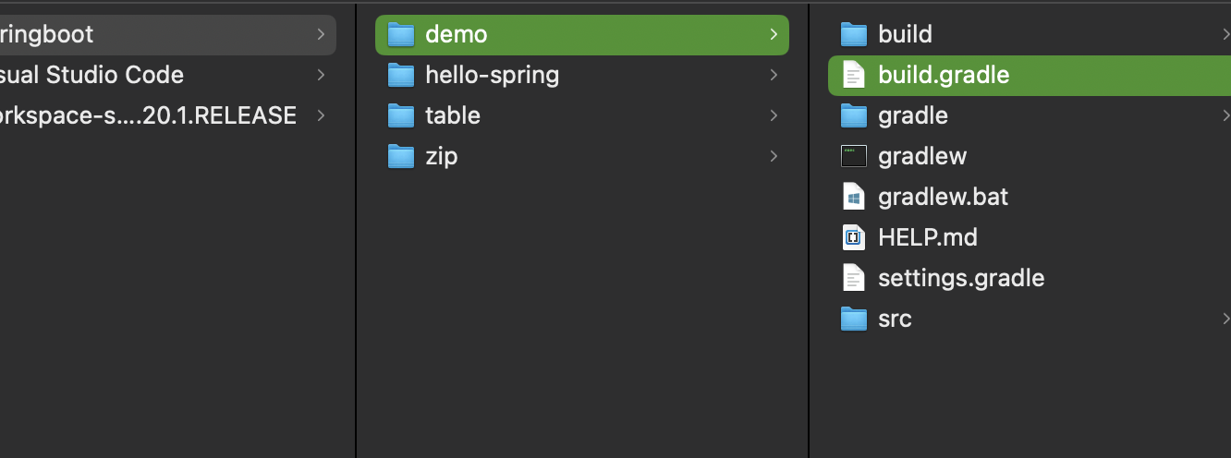The height and width of the screenshot is (458, 1231).
Task: Select the springboot folder row
Action: point(166,34)
